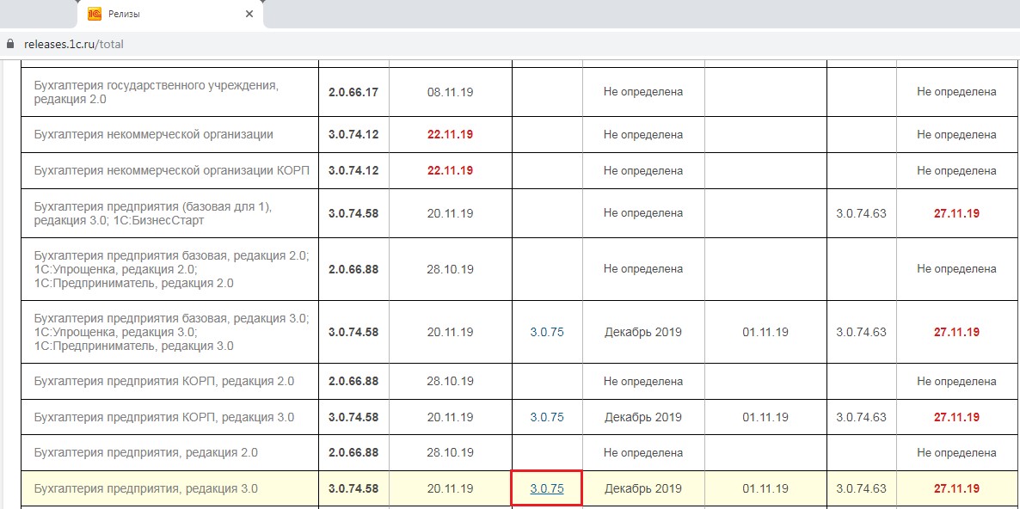Click date 28.10.19 in the Бухгалтерия предприятия, редакция 2.0 row
1020x509 pixels.
pos(450,452)
